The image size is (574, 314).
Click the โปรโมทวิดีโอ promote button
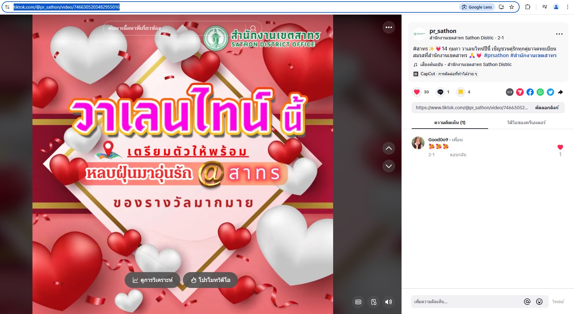(210, 280)
